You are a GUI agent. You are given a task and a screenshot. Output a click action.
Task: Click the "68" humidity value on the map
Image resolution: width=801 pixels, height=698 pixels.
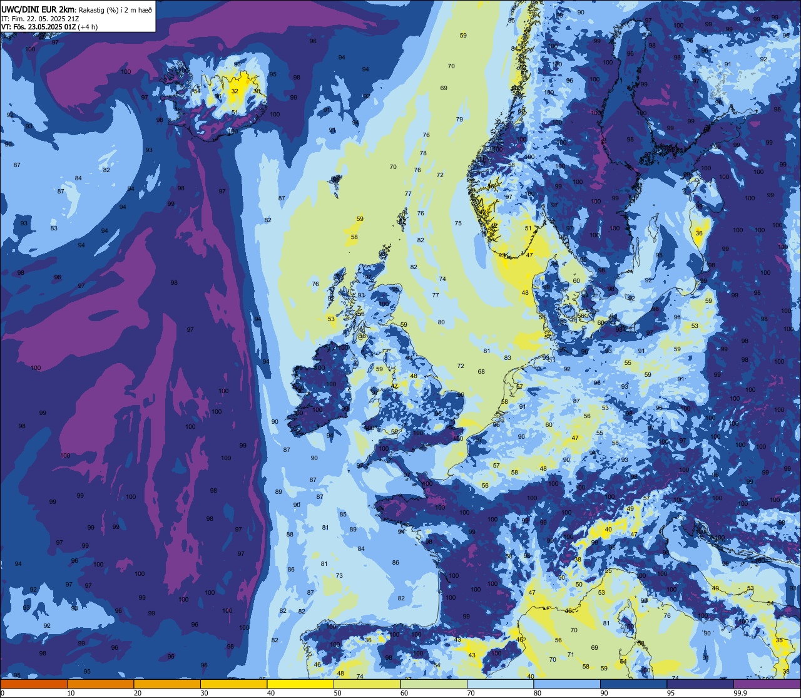tap(481, 372)
